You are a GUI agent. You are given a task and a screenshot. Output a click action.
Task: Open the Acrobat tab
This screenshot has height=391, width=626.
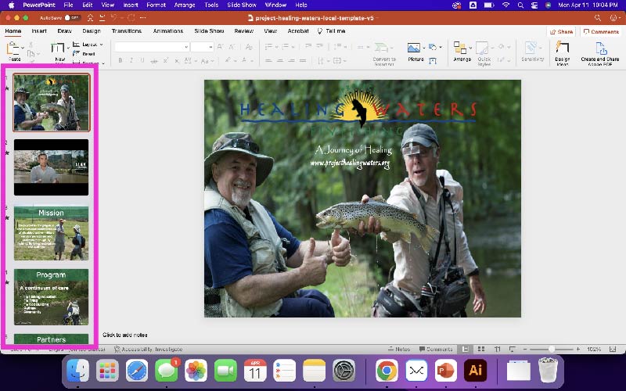click(x=298, y=30)
